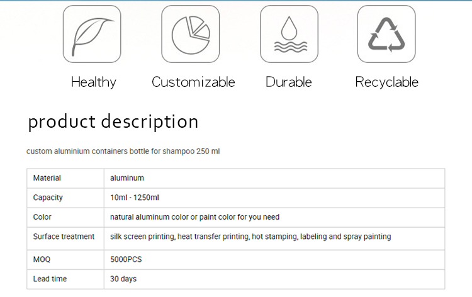Click the Durable water drop icon
This screenshot has width=472, height=297.
tap(289, 34)
